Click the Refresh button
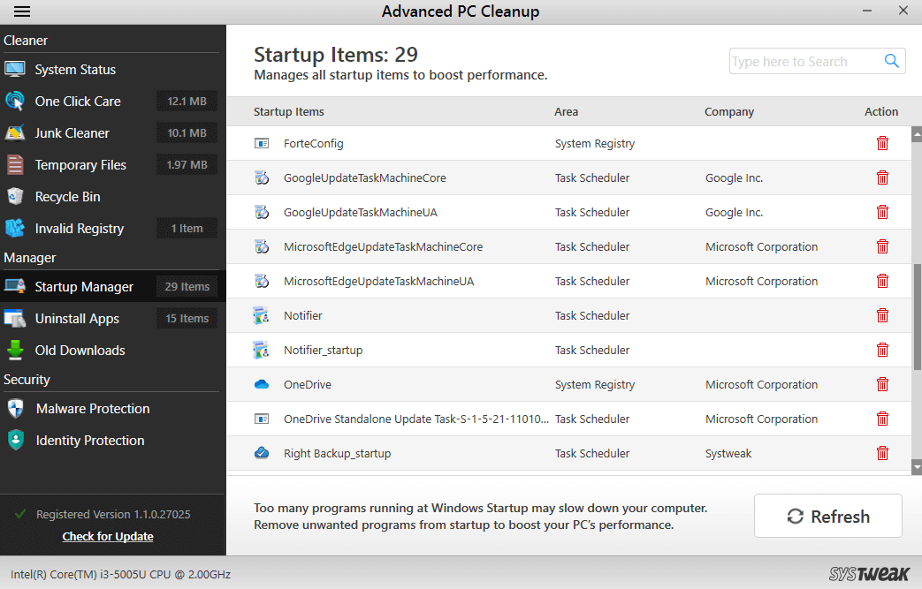This screenshot has width=922, height=589. (827, 516)
